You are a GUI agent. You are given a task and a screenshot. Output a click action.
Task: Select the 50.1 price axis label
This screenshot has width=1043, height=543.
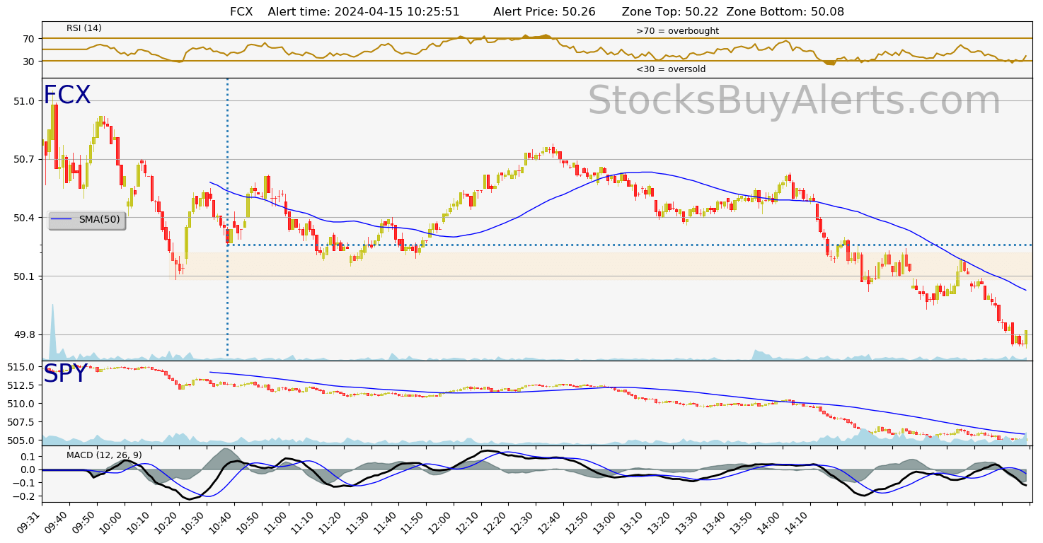[x=25, y=276]
